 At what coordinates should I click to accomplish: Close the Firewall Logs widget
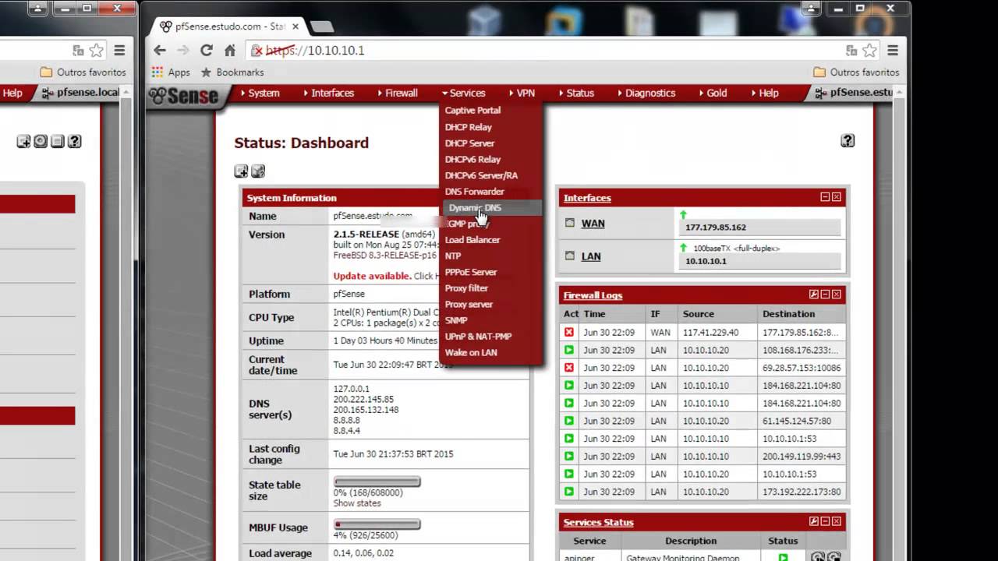click(837, 295)
